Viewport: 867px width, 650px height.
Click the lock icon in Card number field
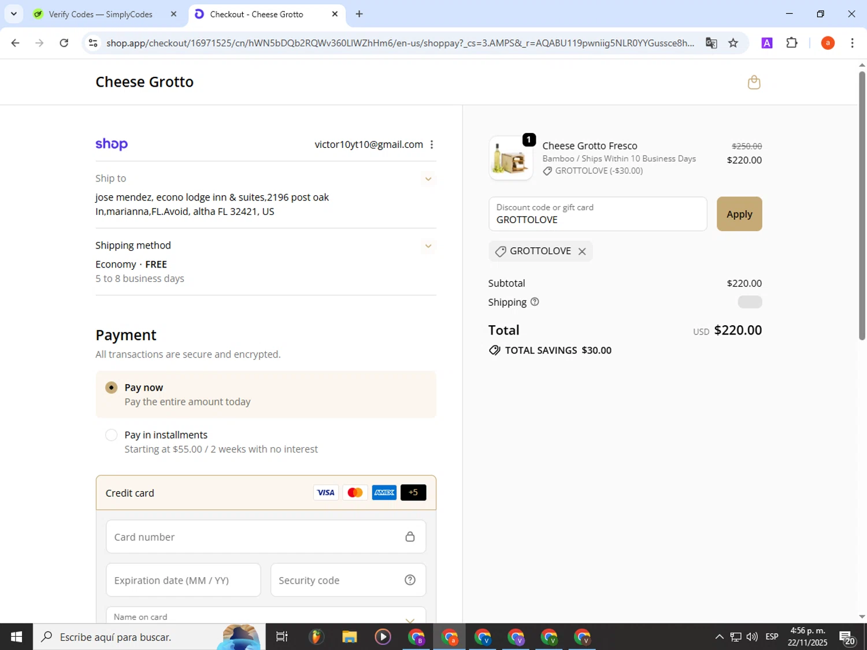pos(410,537)
